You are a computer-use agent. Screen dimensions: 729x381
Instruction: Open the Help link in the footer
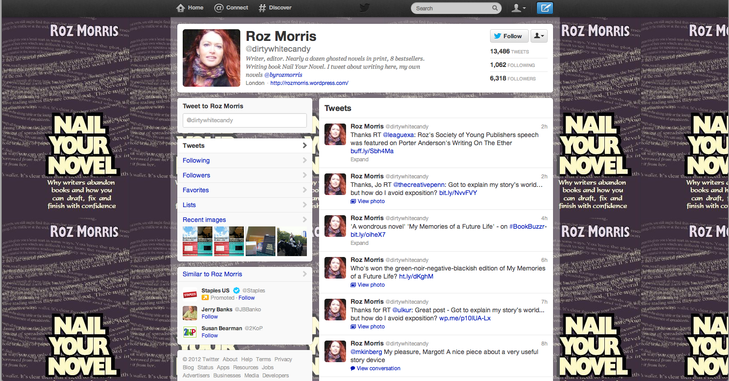pos(247,359)
